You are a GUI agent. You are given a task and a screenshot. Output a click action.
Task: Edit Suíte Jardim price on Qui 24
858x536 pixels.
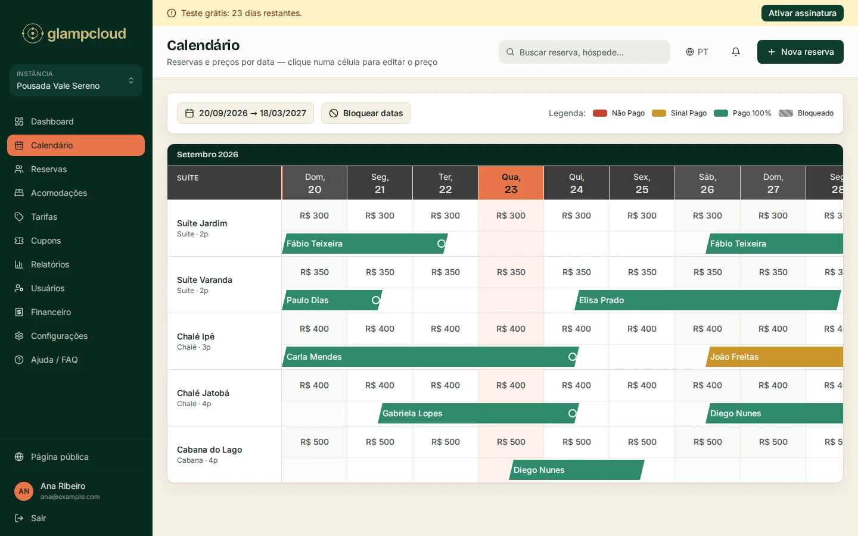click(577, 216)
